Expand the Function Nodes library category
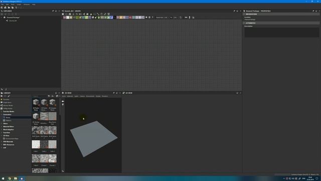Screen dimensions: 321x181 2,112
